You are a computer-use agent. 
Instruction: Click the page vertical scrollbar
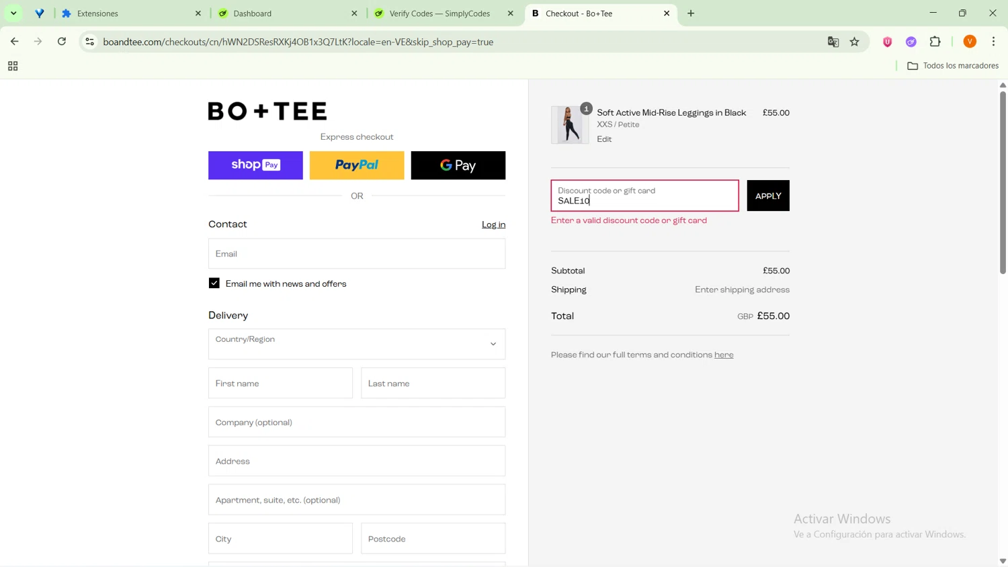tap(1003, 183)
